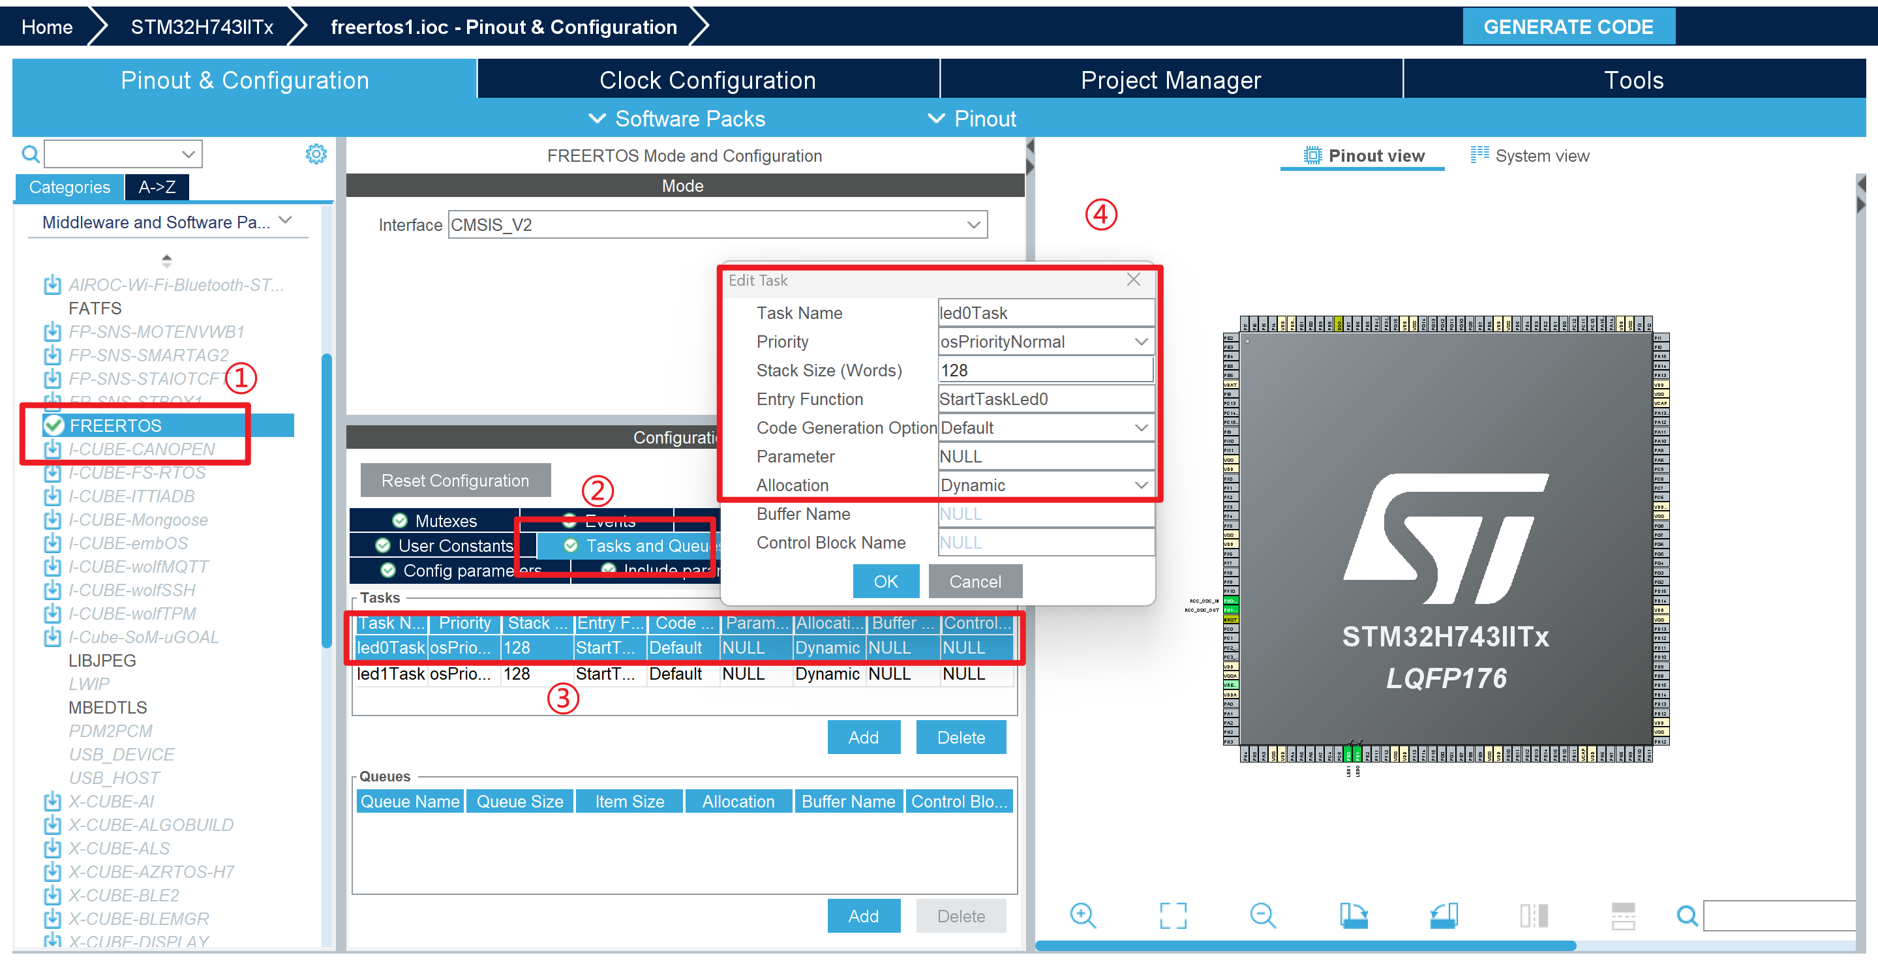This screenshot has height=966, width=1878.
Task: Click the download icon beside I-CUBE-ITTIADB
Action: (x=52, y=496)
